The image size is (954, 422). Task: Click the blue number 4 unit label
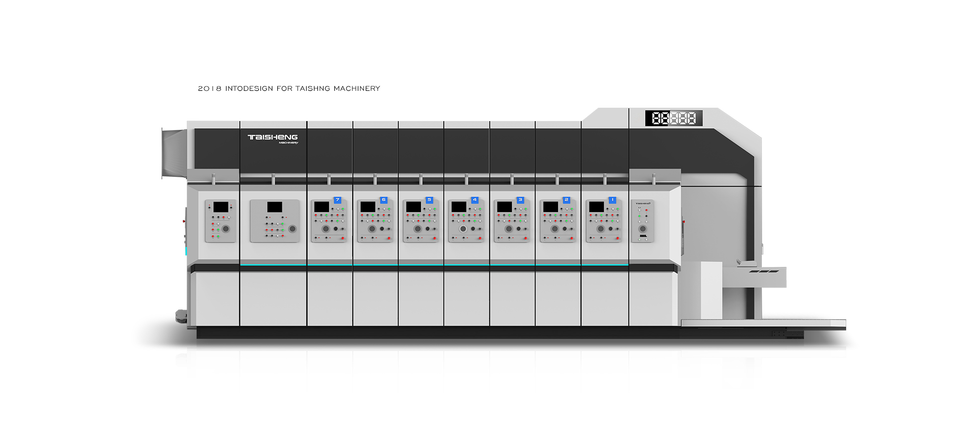(x=475, y=200)
